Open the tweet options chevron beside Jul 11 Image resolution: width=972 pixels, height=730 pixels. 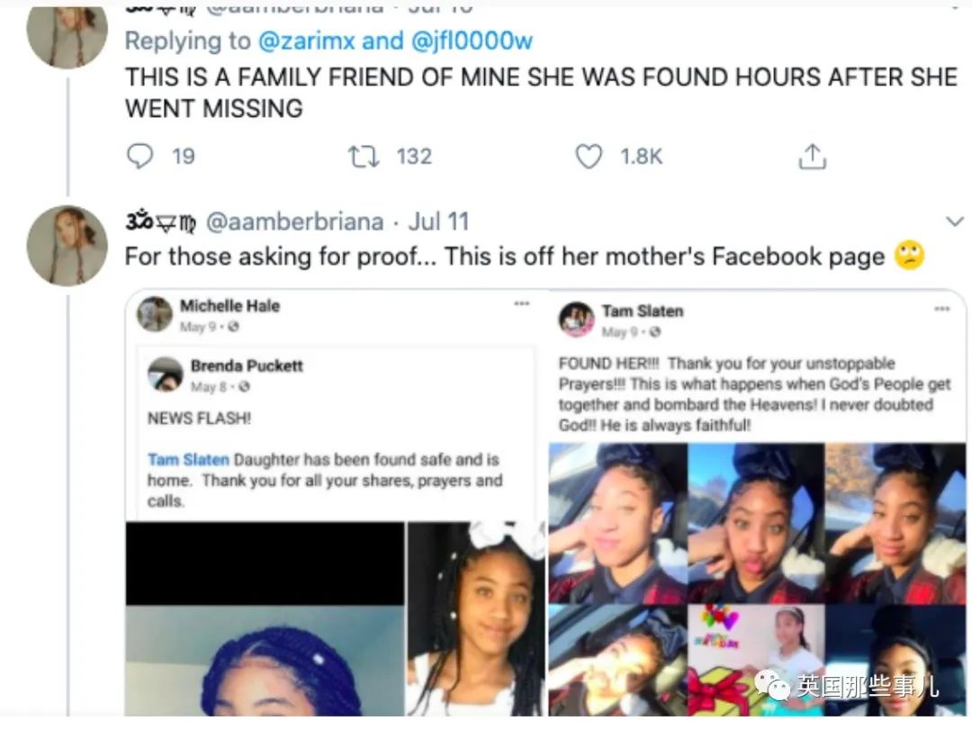[x=954, y=221]
